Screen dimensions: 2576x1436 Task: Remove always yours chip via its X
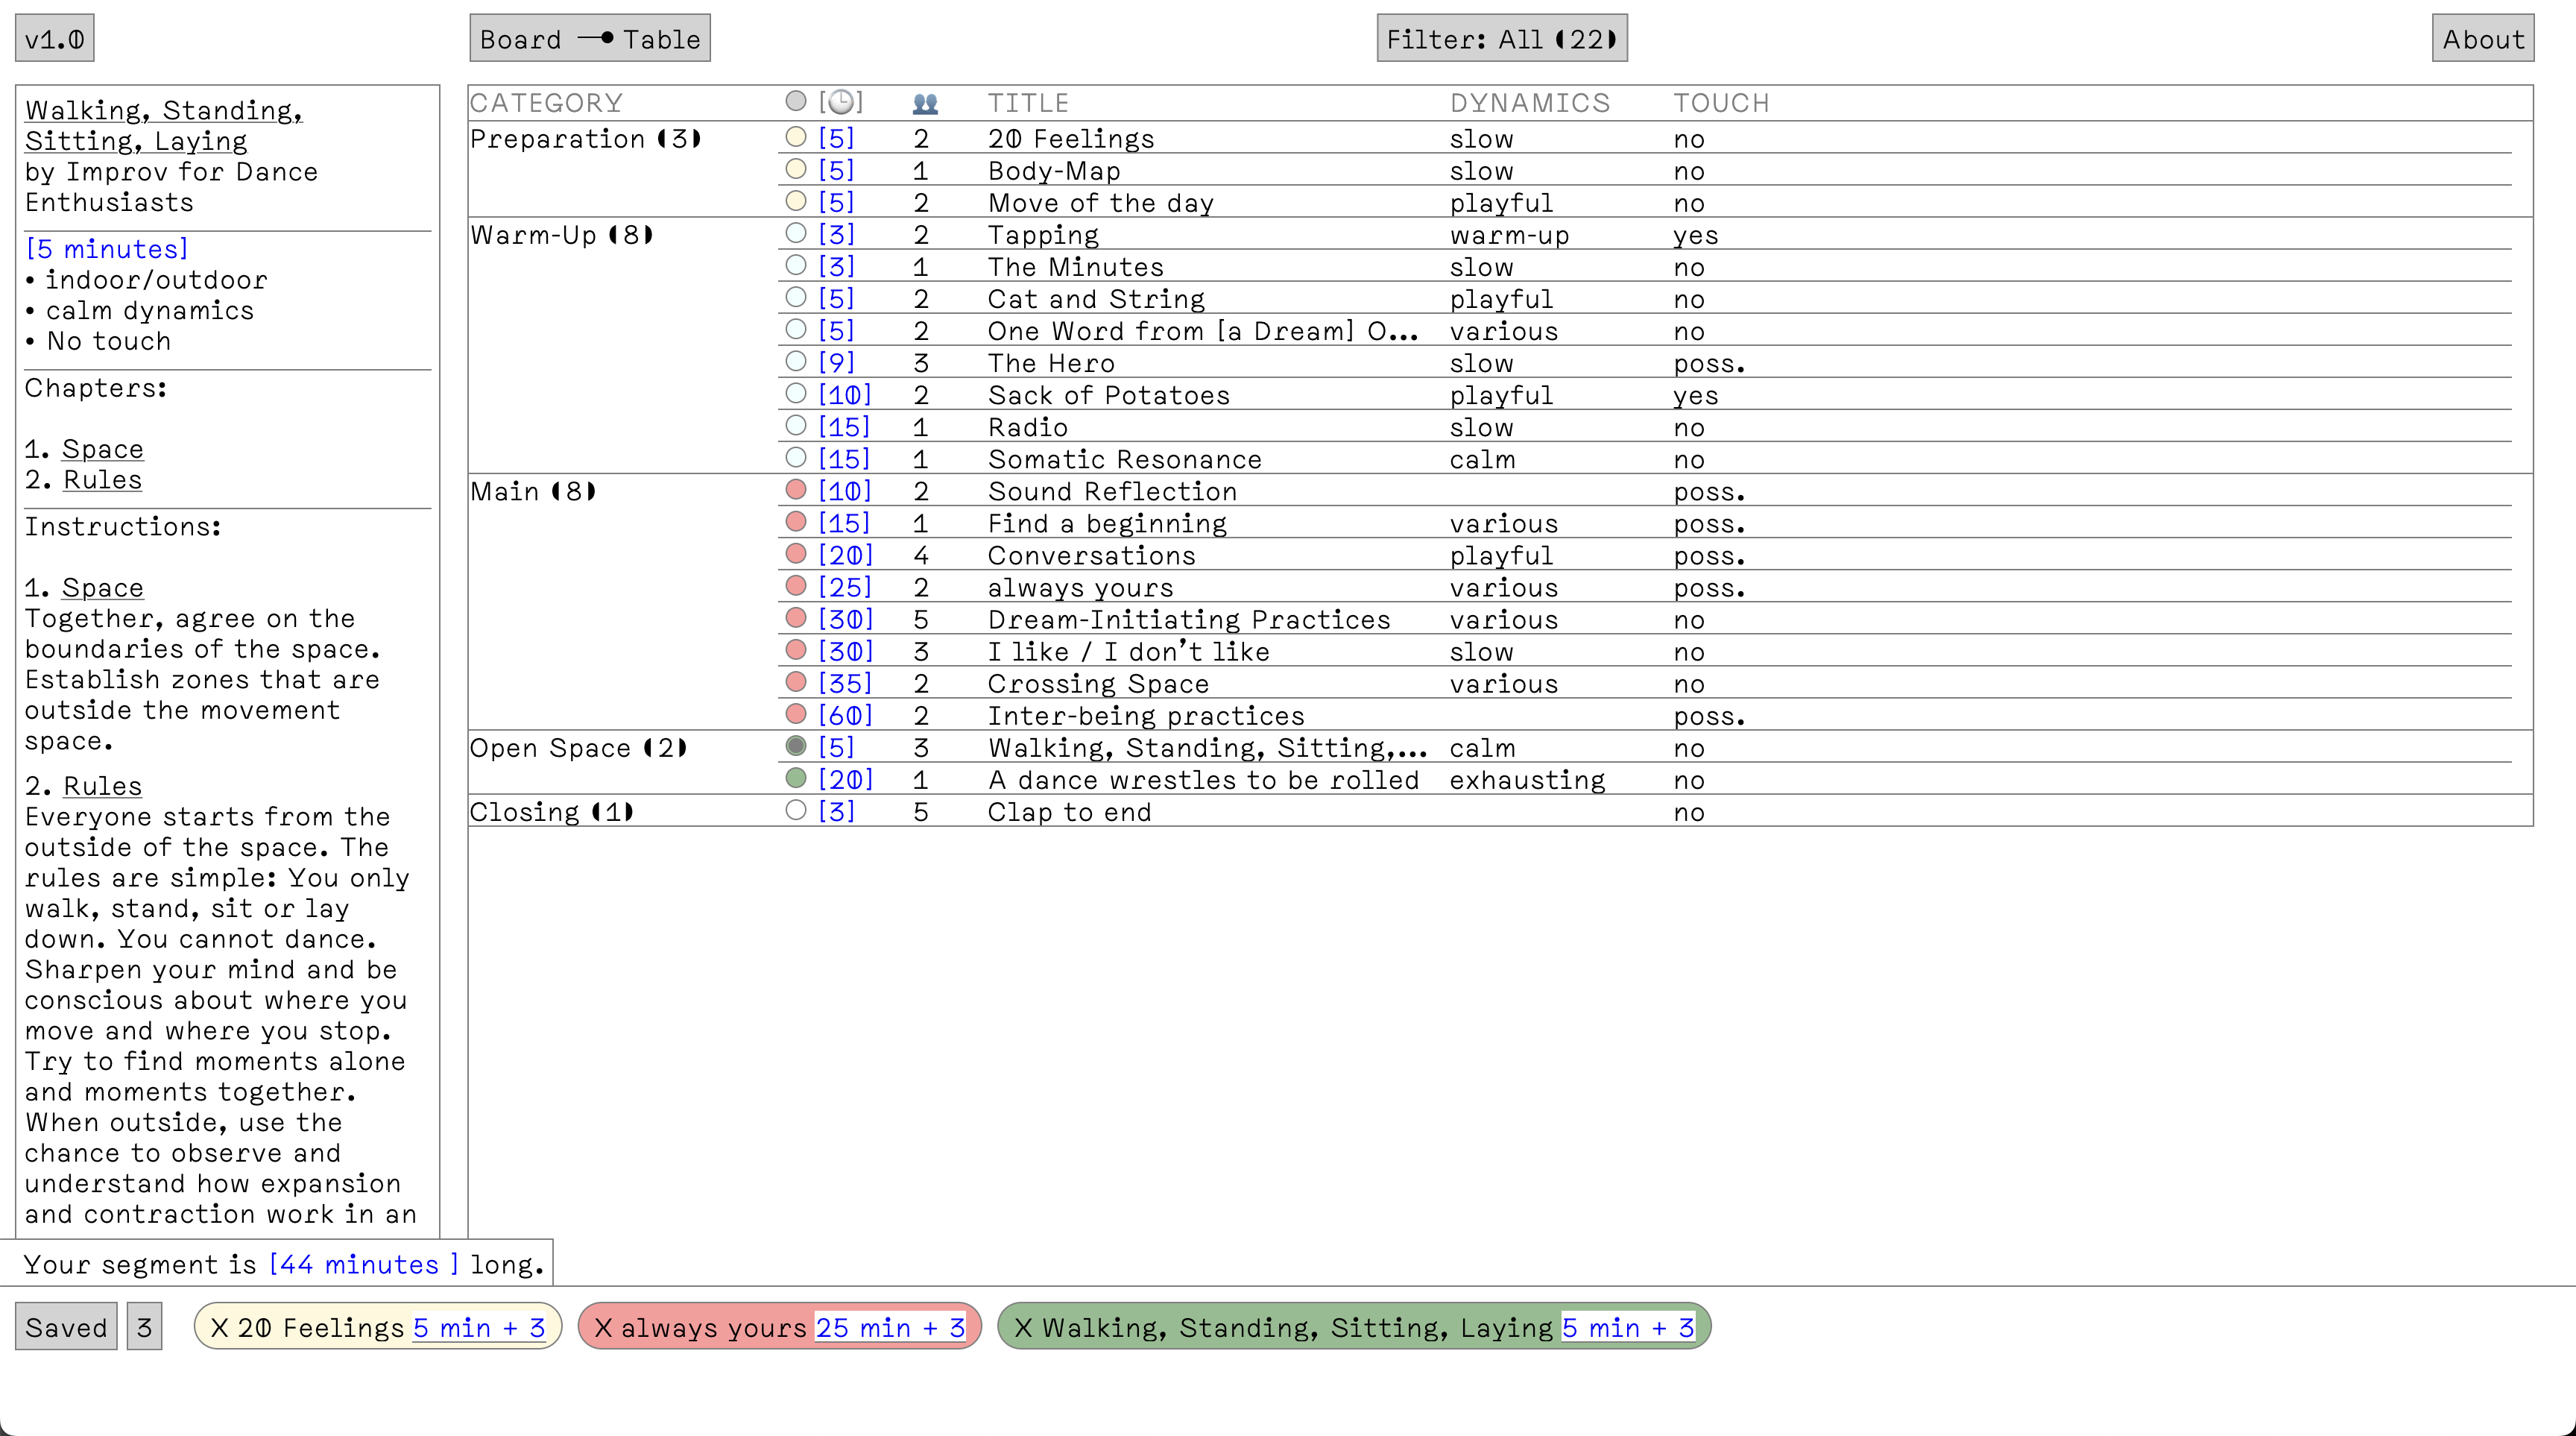[603, 1328]
